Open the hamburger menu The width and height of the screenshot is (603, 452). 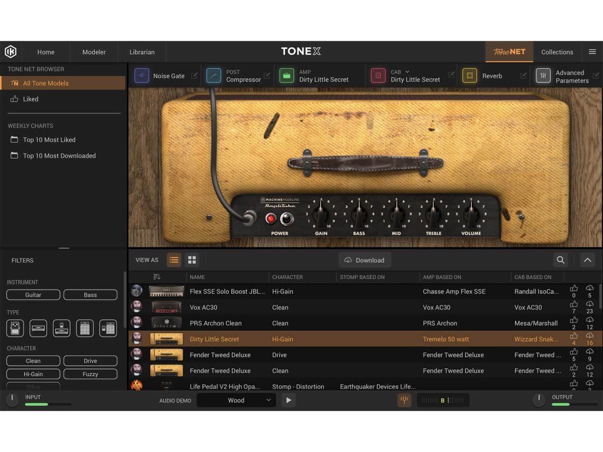pyautogui.click(x=592, y=52)
